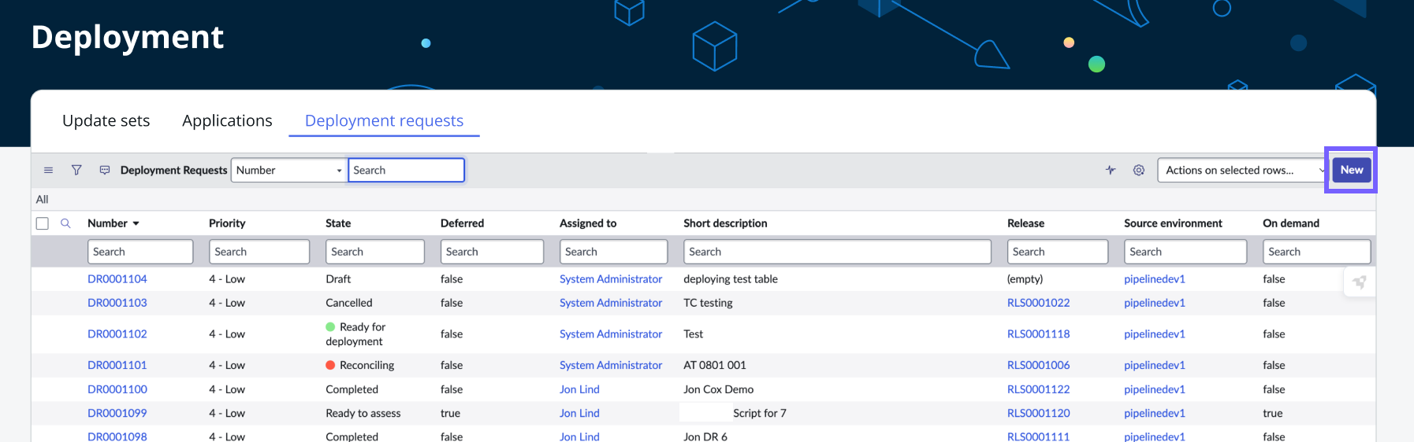Click the Short description column search field

click(x=837, y=252)
